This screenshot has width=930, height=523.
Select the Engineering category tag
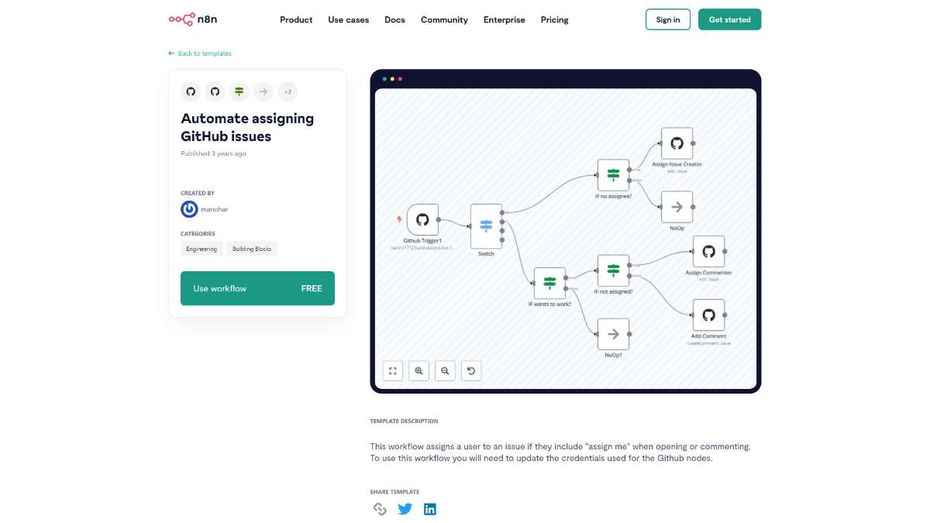[201, 249]
